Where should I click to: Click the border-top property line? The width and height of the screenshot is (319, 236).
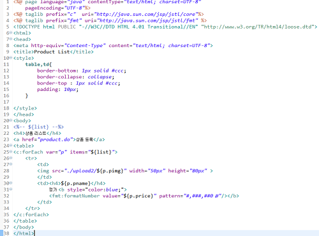pos(78,83)
